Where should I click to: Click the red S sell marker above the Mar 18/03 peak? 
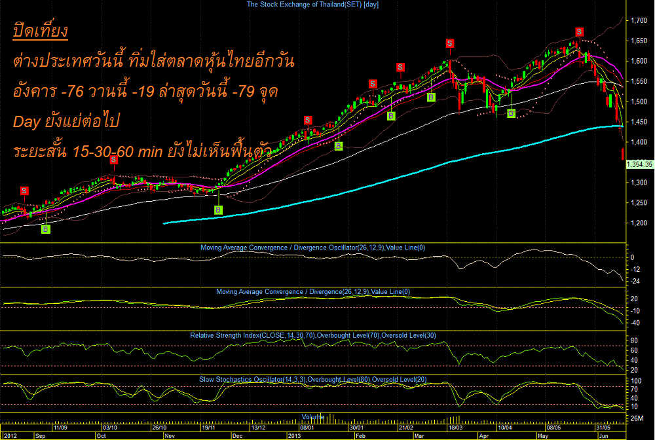tap(449, 43)
